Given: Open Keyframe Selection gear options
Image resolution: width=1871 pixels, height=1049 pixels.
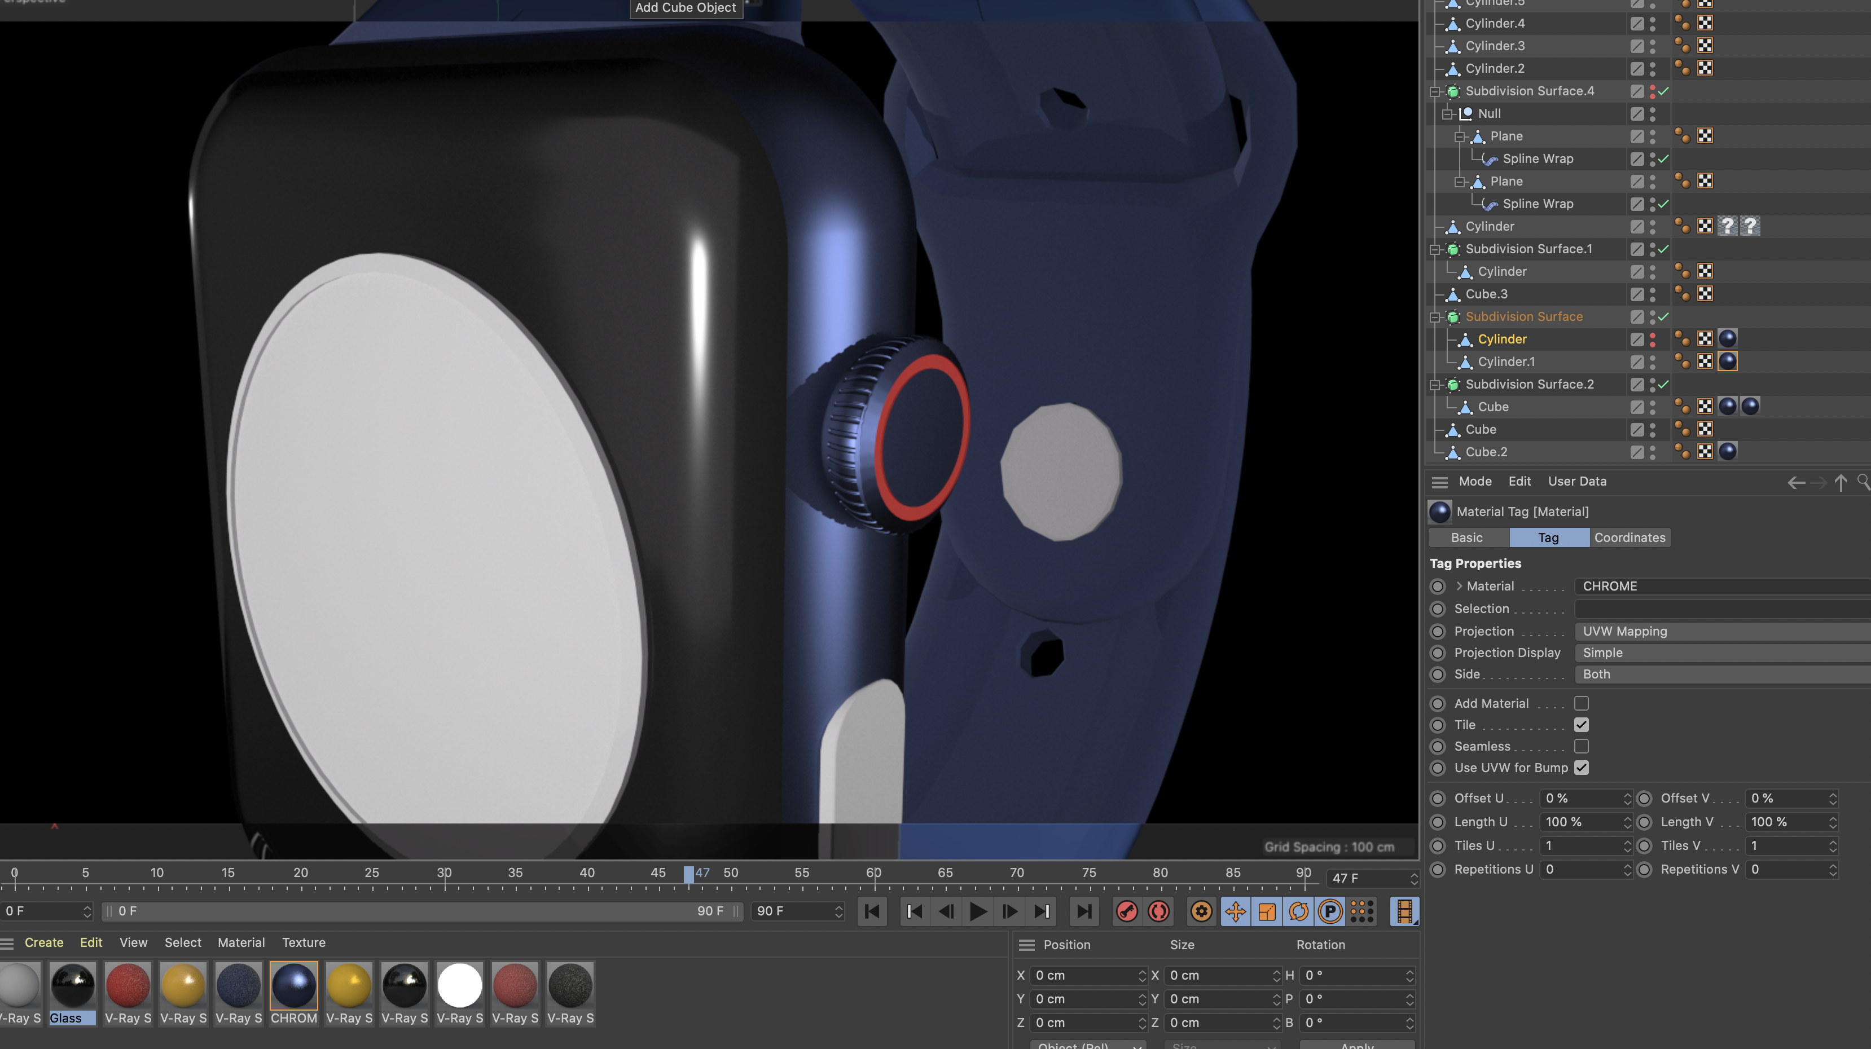Looking at the screenshot, I should (1201, 911).
